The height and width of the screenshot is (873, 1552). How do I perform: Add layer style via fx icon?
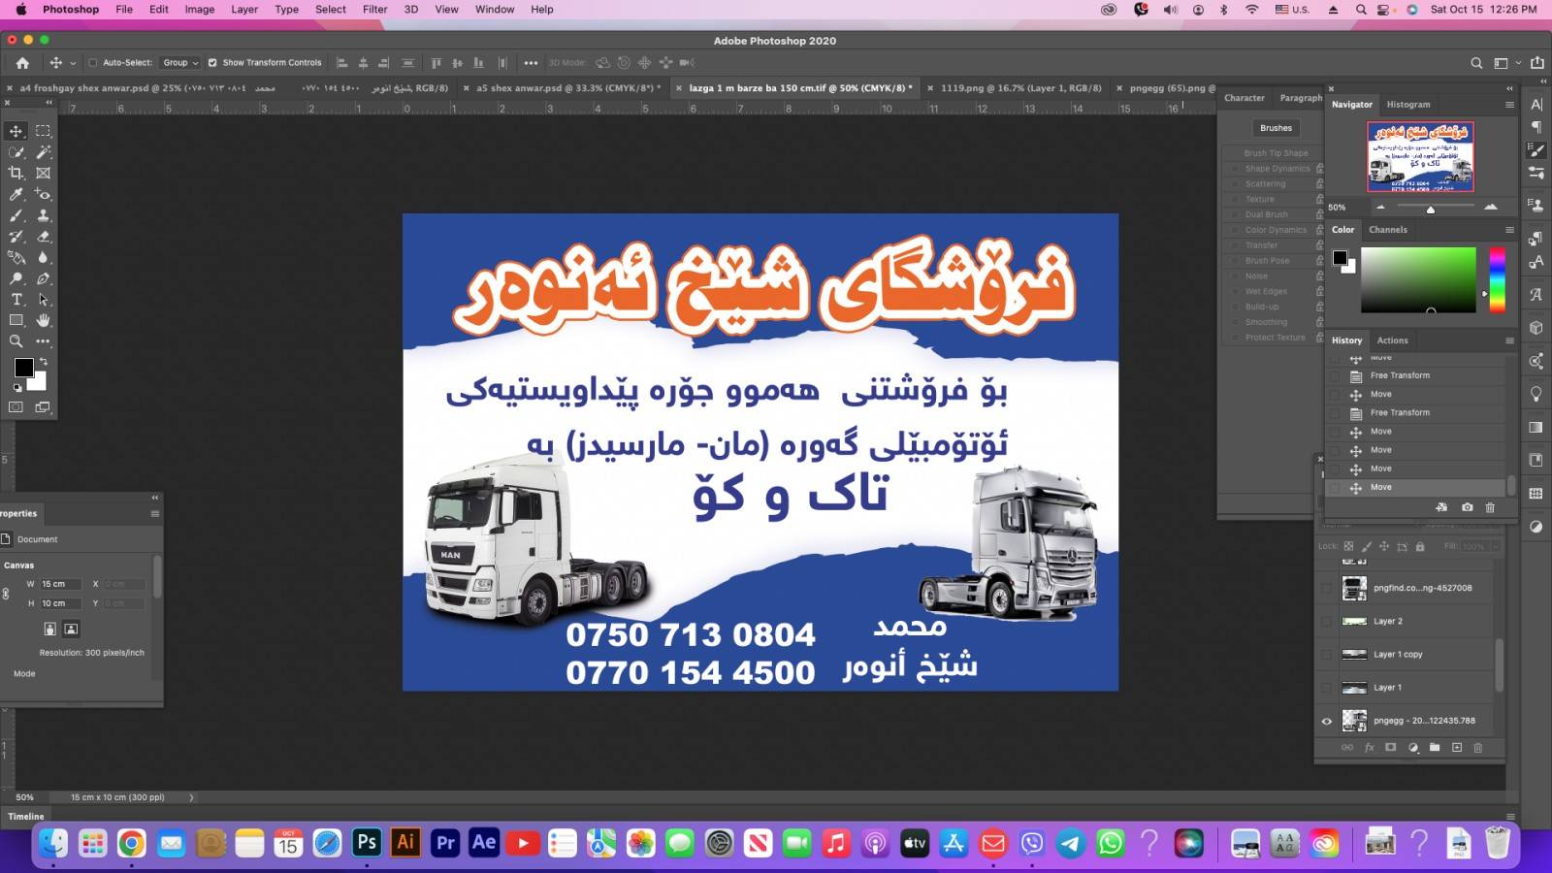pyautogui.click(x=1370, y=748)
